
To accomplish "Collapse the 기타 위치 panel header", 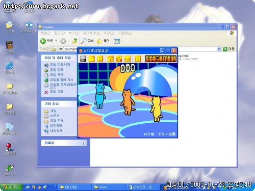I will [x=59, y=104].
